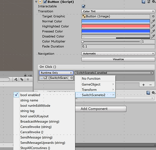Screen dimensions: 156x150
Task: Filter project search by type icon
Action: 16,79
